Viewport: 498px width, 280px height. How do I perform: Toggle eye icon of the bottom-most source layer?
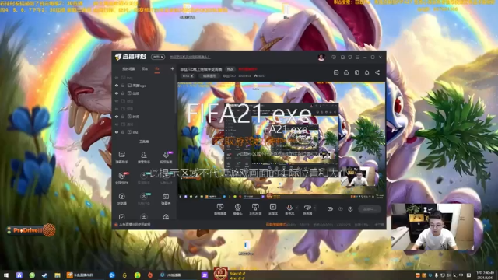click(x=117, y=132)
